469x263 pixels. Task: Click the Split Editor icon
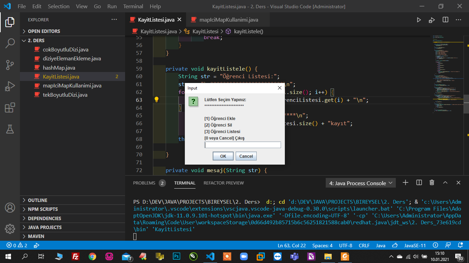[x=445, y=20]
